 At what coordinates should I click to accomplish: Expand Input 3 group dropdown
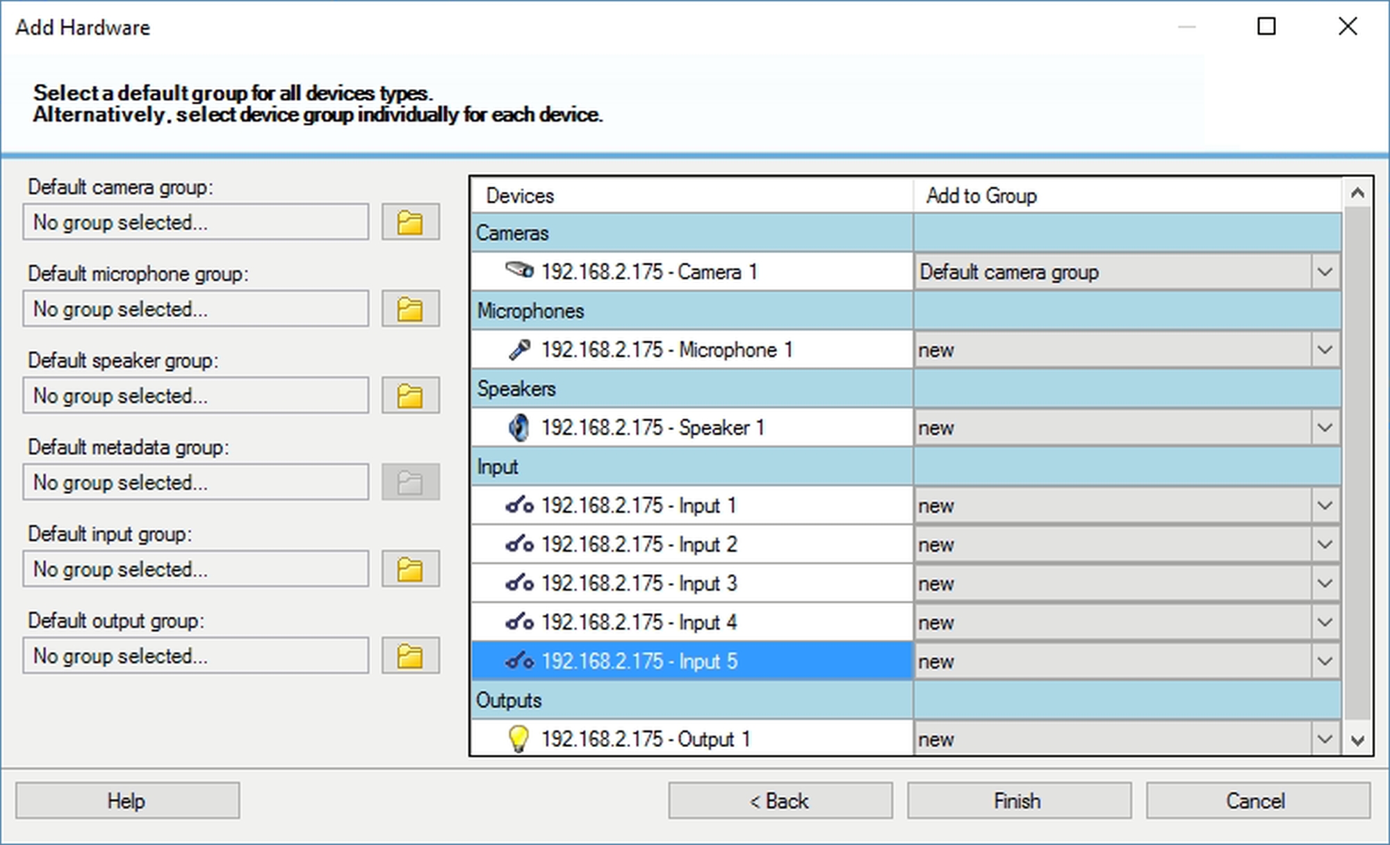[1325, 583]
